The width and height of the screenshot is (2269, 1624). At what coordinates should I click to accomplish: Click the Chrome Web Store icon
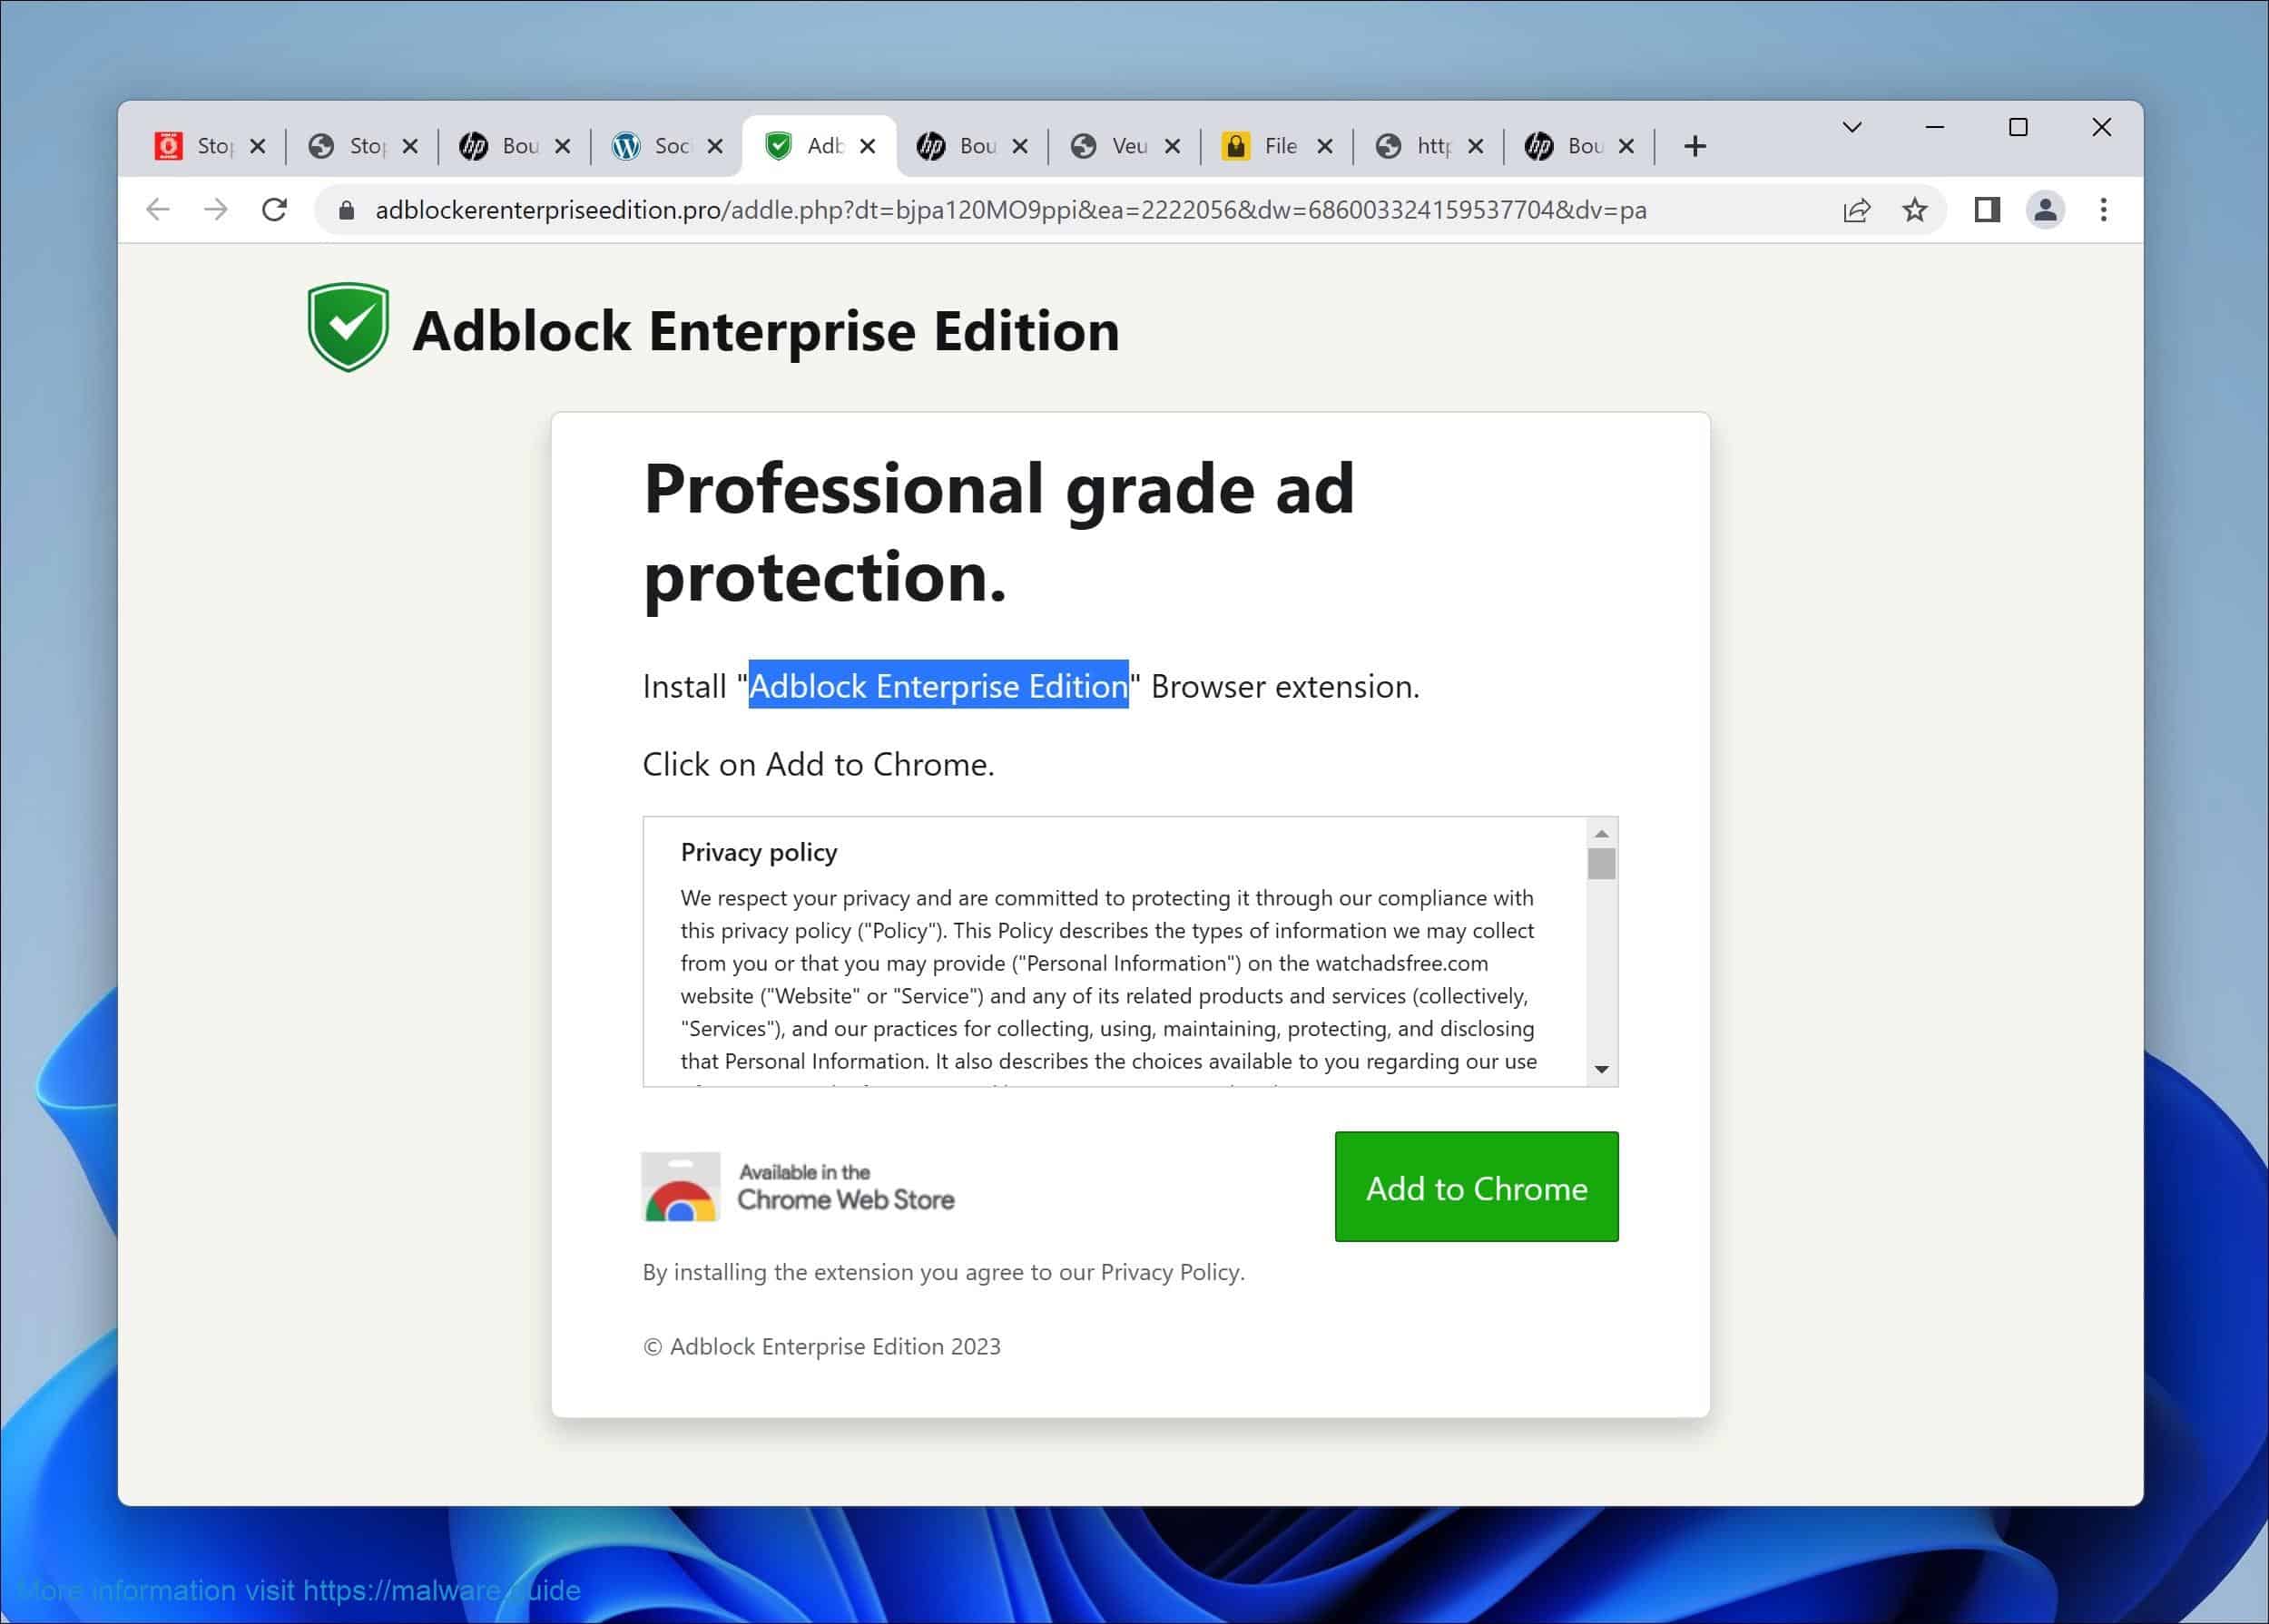(x=682, y=1187)
